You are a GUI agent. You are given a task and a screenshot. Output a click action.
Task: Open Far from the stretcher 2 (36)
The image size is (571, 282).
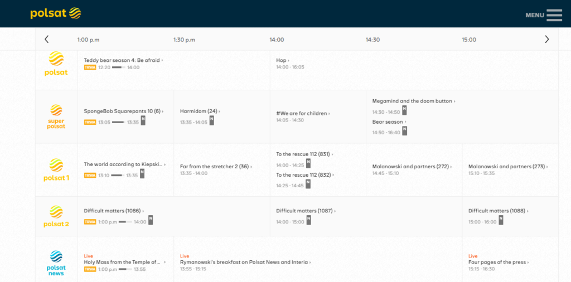click(x=216, y=167)
